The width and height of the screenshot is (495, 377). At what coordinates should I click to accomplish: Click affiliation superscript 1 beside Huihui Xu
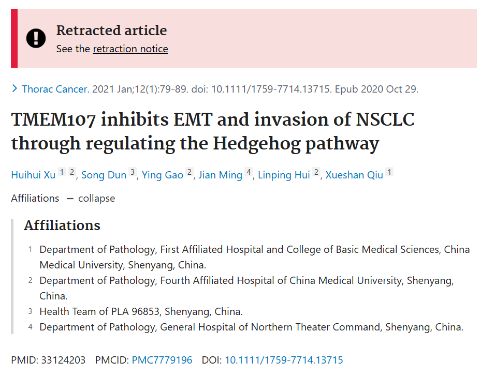62,172
